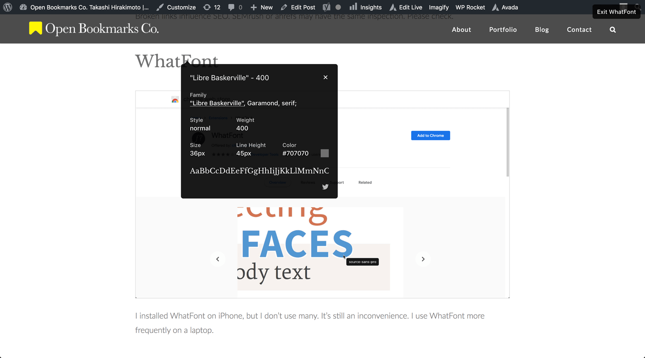Open the updates refresh icon showing 12
This screenshot has width=645, height=358.
click(207, 7)
